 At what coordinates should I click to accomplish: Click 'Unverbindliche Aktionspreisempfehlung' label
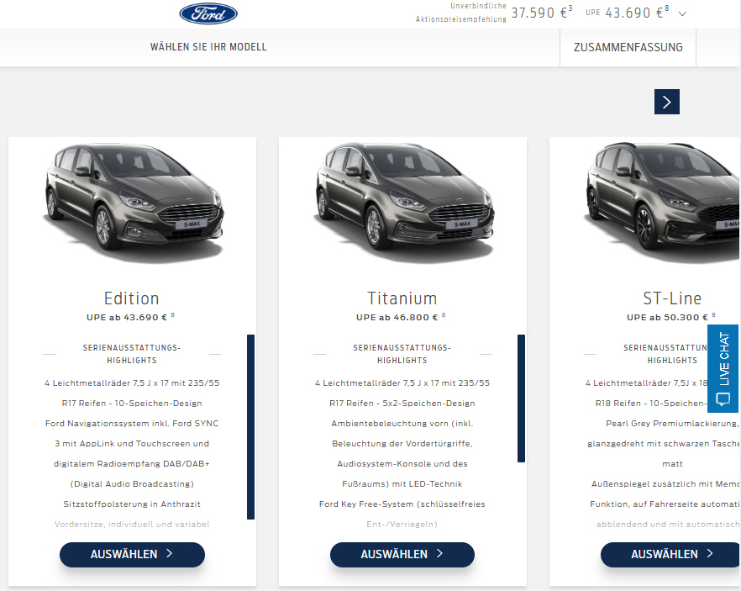(461, 13)
